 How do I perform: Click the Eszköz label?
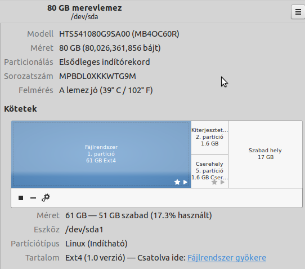47,230
